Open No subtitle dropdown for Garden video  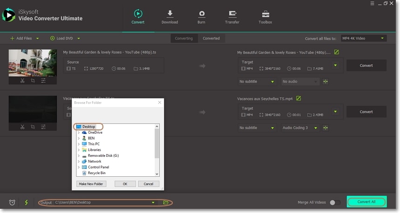coord(257,82)
